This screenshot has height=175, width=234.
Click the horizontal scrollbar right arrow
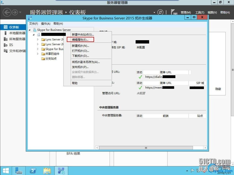click(x=205, y=148)
